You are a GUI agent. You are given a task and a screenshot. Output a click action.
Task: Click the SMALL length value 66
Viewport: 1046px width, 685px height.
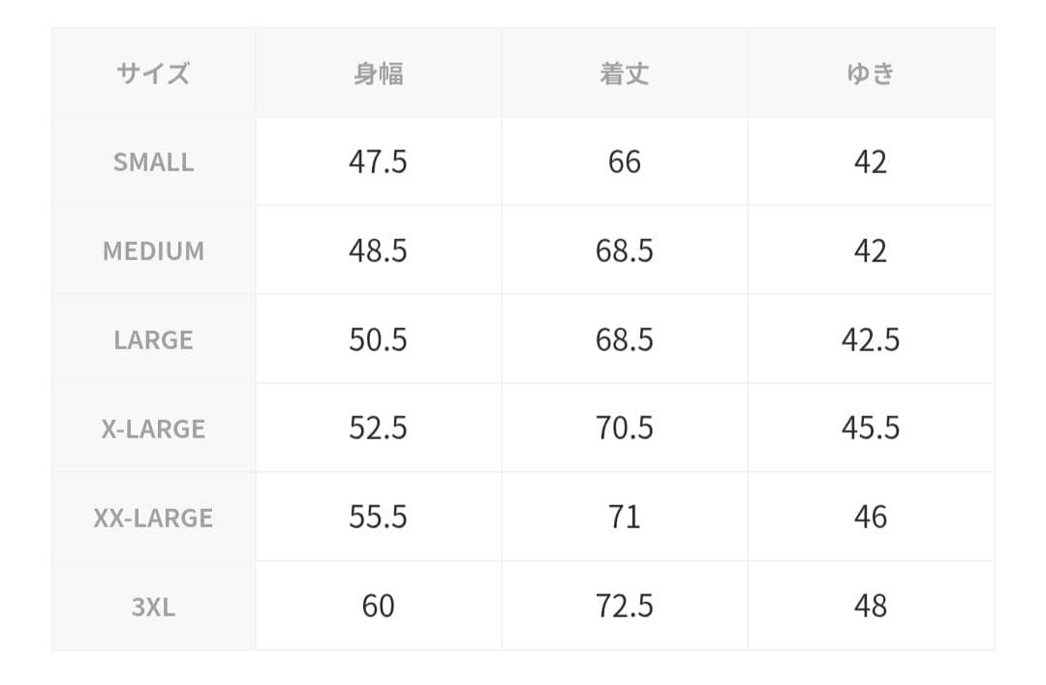tap(624, 162)
